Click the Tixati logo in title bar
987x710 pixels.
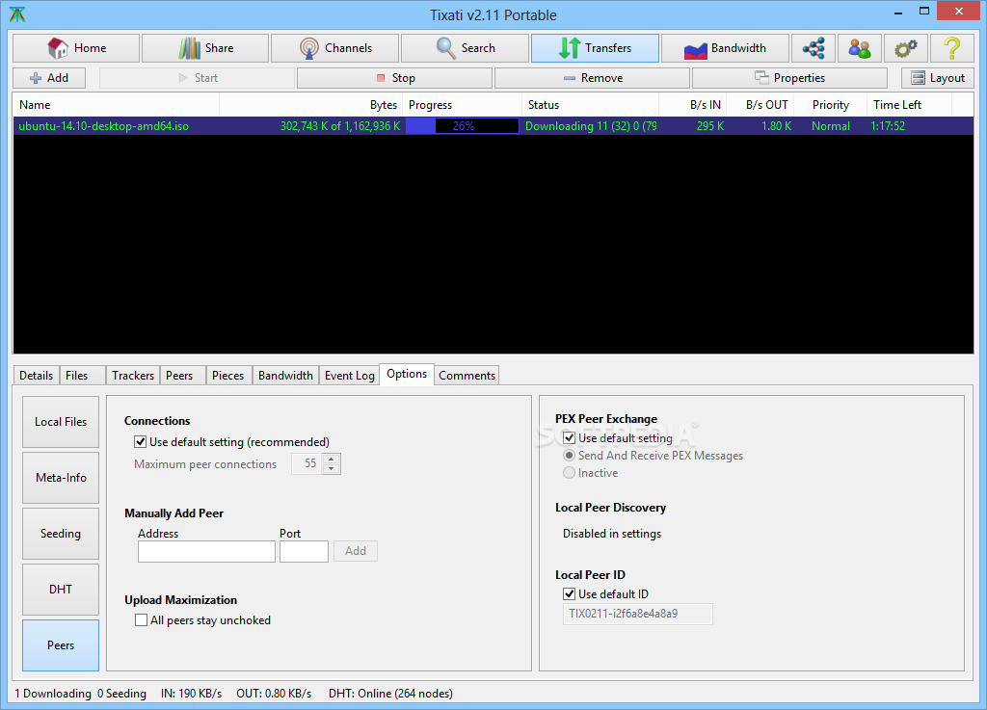pos(17,14)
